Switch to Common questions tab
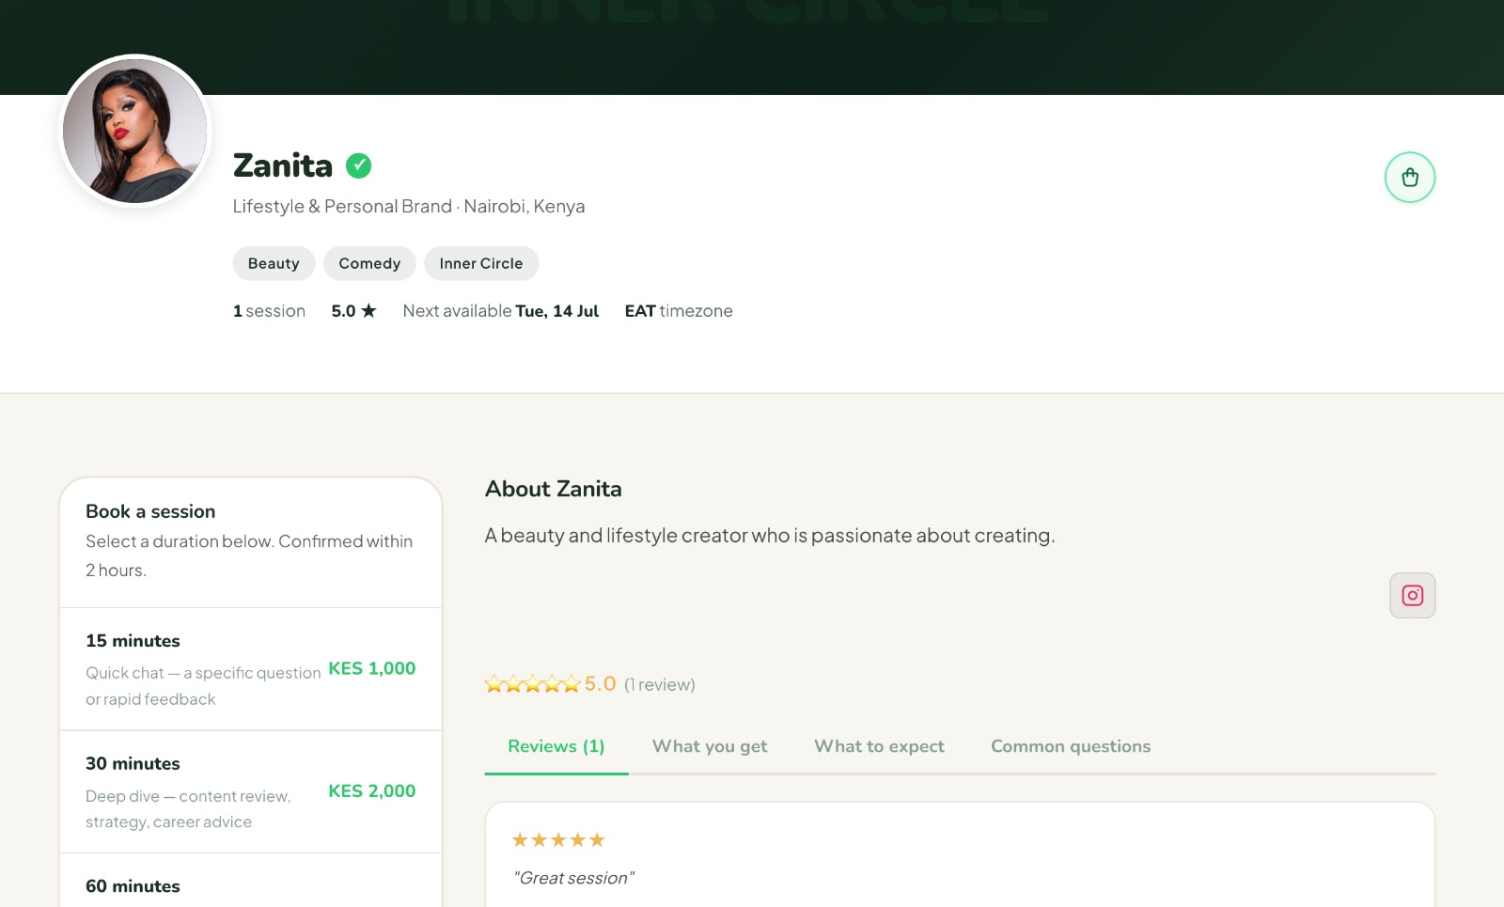This screenshot has width=1504, height=907. (1071, 746)
